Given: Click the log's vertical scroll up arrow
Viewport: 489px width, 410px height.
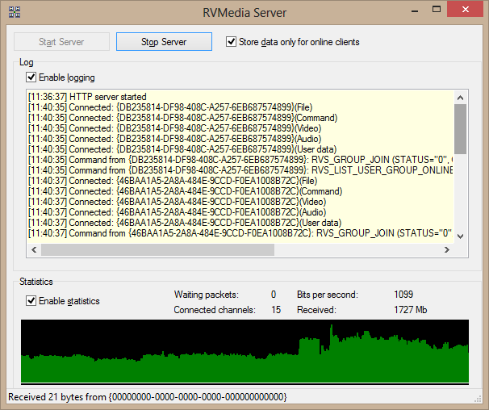Looking at the screenshot, I should pos(460,96).
